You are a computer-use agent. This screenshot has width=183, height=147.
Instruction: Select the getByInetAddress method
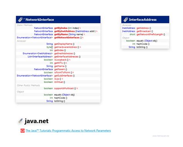point(64,31)
